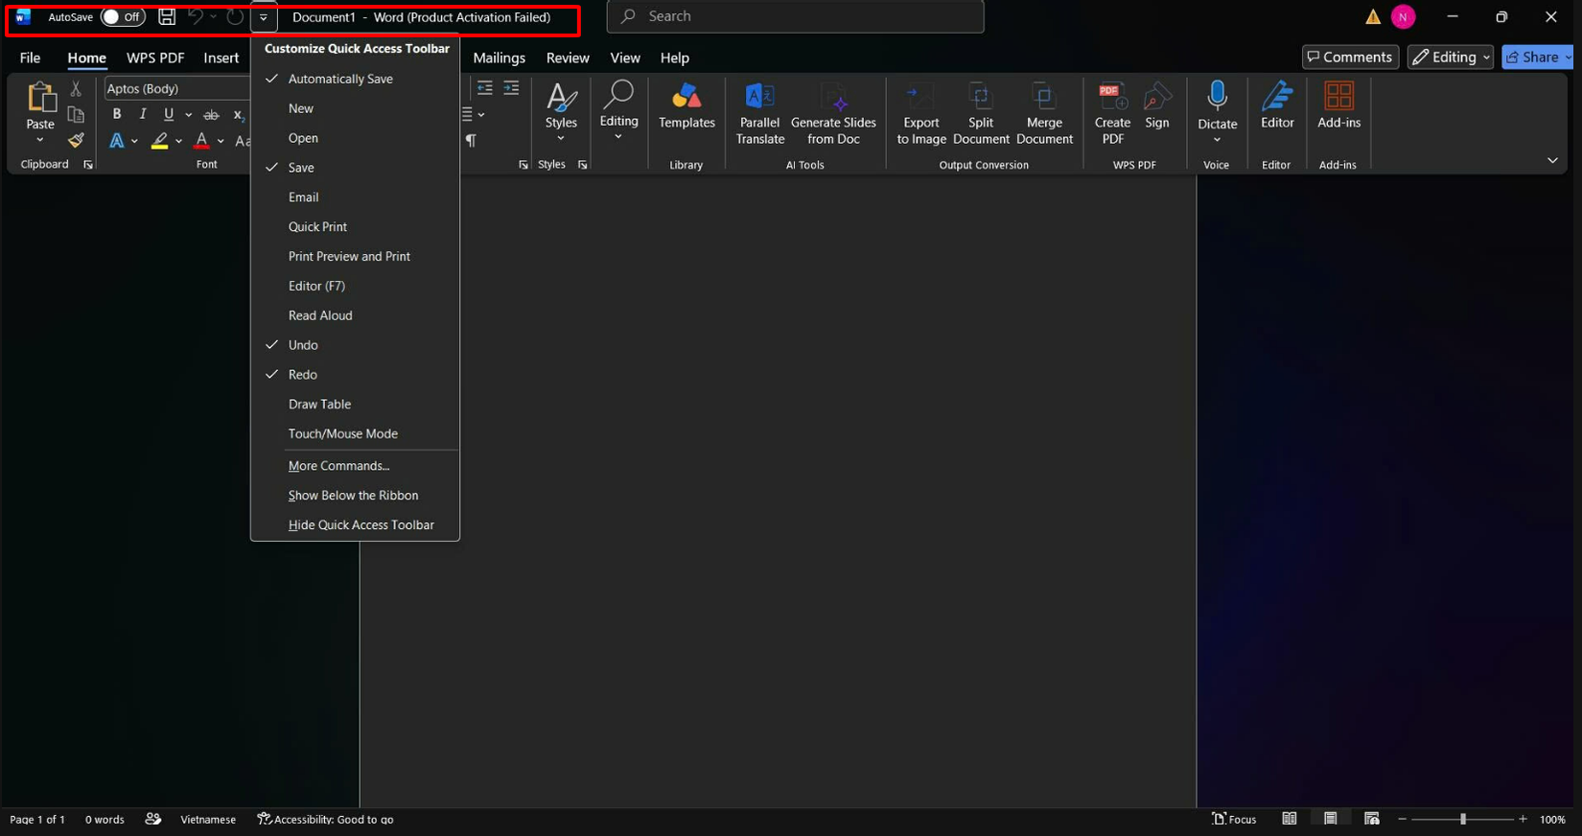
Task: Apply Italic formatting
Action: [x=143, y=114]
